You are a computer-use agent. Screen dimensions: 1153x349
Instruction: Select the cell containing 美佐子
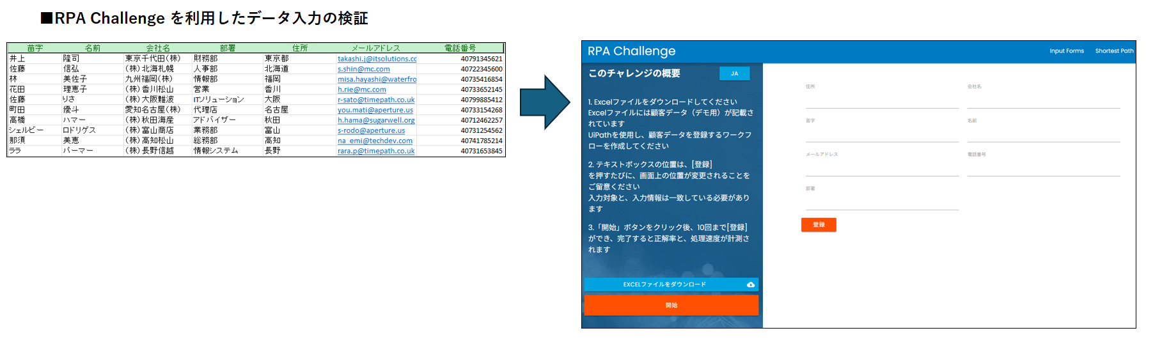tap(93, 79)
